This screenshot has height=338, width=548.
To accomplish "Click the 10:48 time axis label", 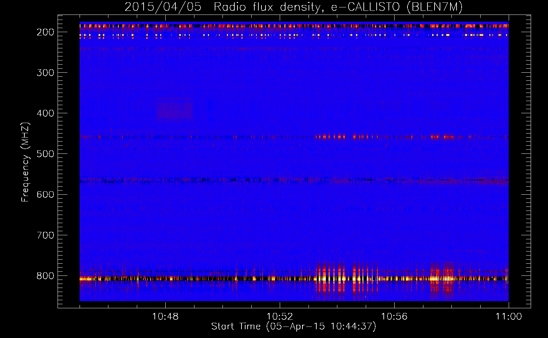I will (x=165, y=317).
